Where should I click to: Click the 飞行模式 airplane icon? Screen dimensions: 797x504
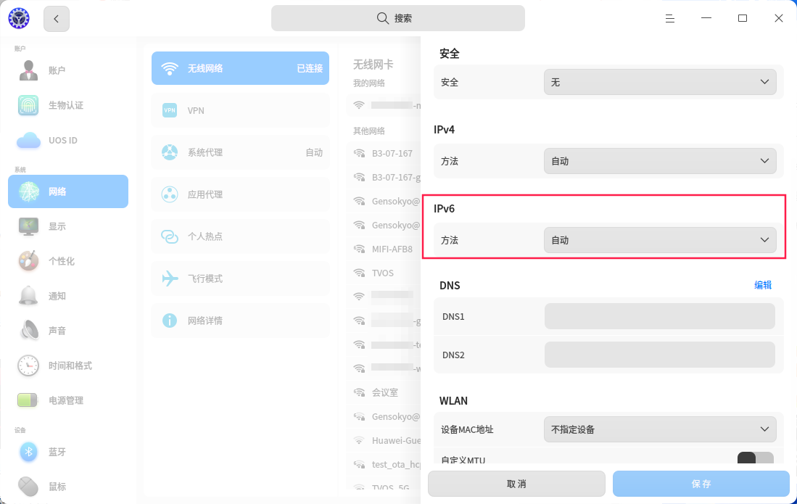point(169,278)
